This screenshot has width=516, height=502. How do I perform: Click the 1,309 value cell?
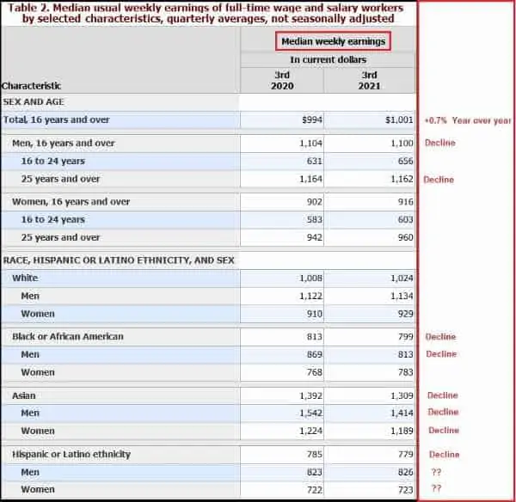[370, 395]
